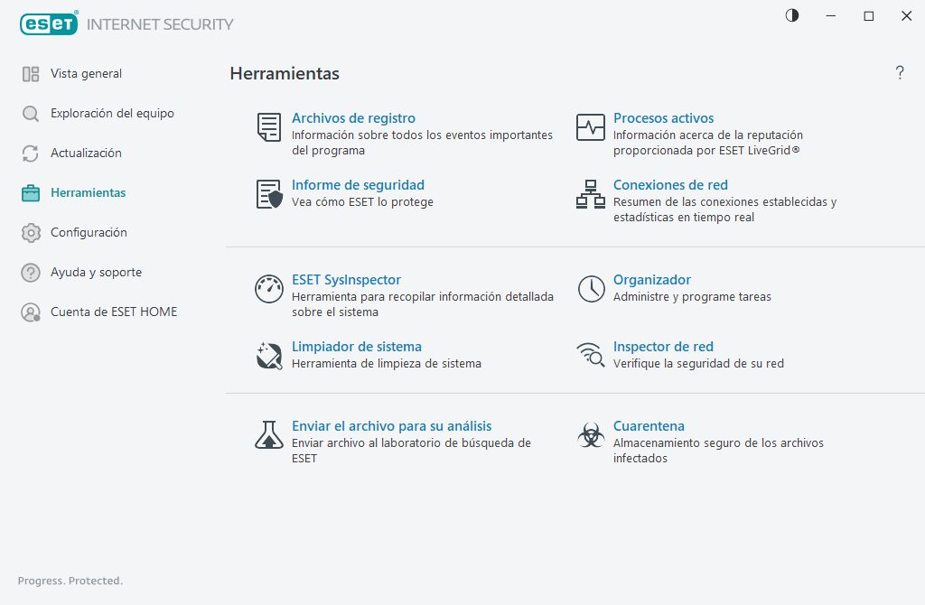Click the Procesos activos pulse monitor icon

tap(591, 127)
